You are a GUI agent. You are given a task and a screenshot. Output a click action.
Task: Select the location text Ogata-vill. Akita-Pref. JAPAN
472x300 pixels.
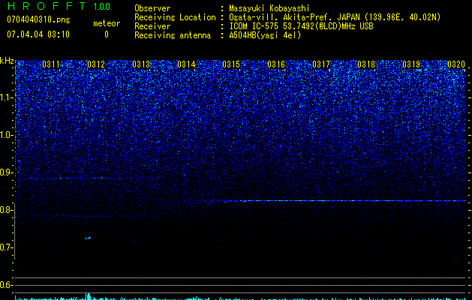point(293,17)
